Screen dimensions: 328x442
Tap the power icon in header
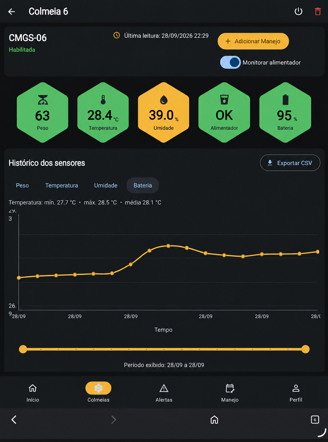[299, 12]
